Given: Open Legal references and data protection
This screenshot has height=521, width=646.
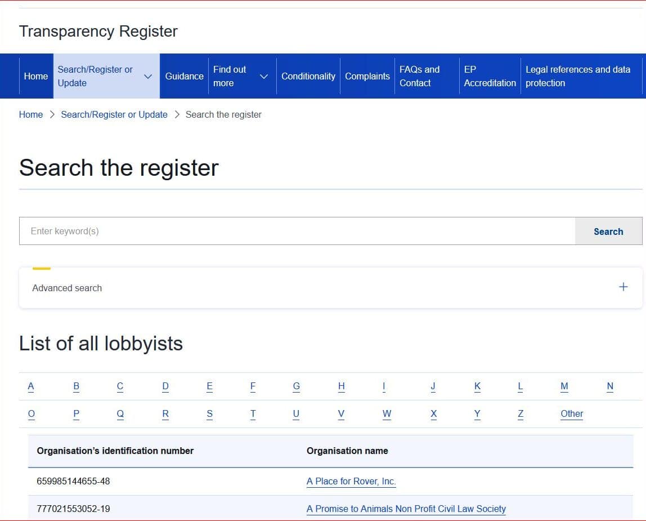Looking at the screenshot, I should [x=577, y=76].
